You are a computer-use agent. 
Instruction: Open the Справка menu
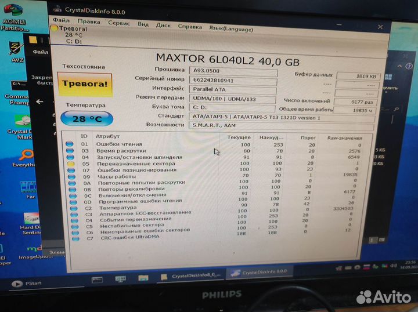pyautogui.click(x=190, y=27)
